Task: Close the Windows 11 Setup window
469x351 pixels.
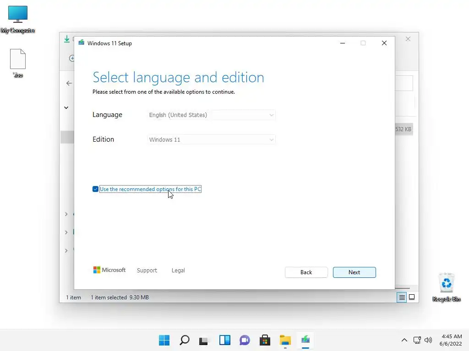Action: coord(384,43)
